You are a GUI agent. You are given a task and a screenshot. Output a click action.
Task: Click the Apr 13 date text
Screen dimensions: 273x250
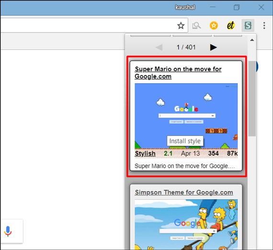(190, 154)
